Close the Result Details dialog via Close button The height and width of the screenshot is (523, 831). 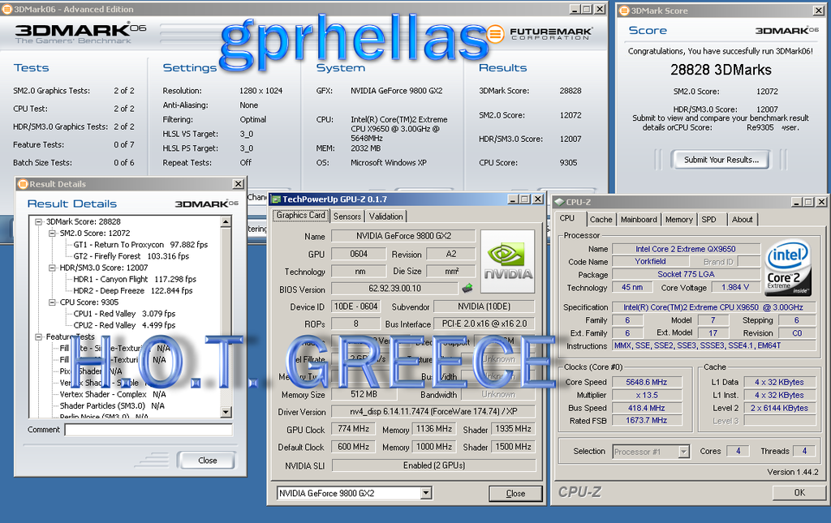tap(207, 461)
